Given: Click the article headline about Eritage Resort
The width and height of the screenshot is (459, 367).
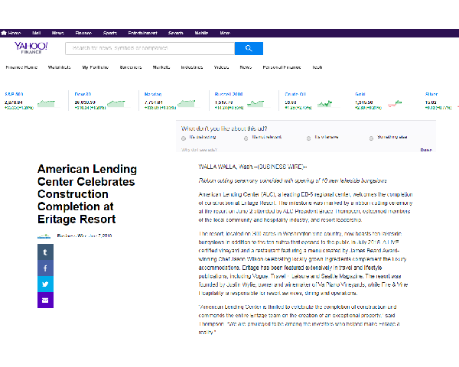Looking at the screenshot, I should pyautogui.click(x=87, y=194).
